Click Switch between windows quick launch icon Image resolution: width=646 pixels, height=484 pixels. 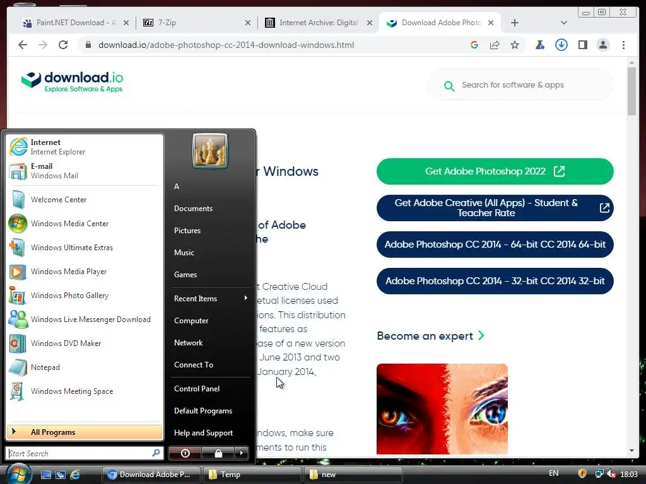(60, 475)
